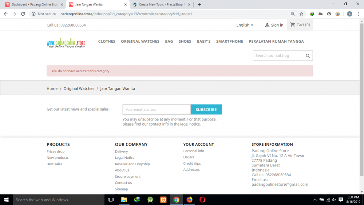Open the Shoes menu category
Viewport: 364px width, 205px height.
185,41
